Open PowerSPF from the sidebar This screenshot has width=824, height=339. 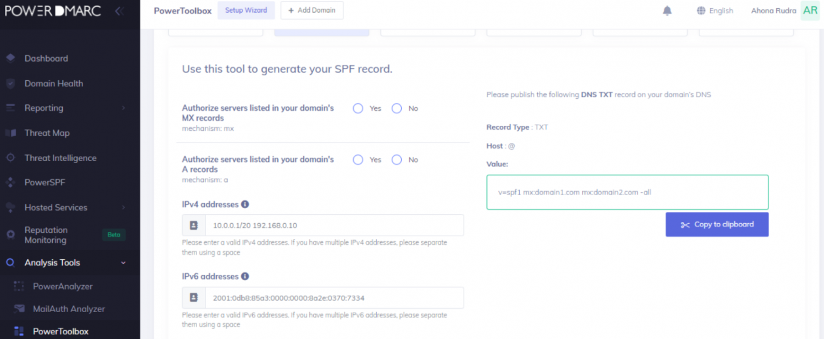click(x=45, y=182)
